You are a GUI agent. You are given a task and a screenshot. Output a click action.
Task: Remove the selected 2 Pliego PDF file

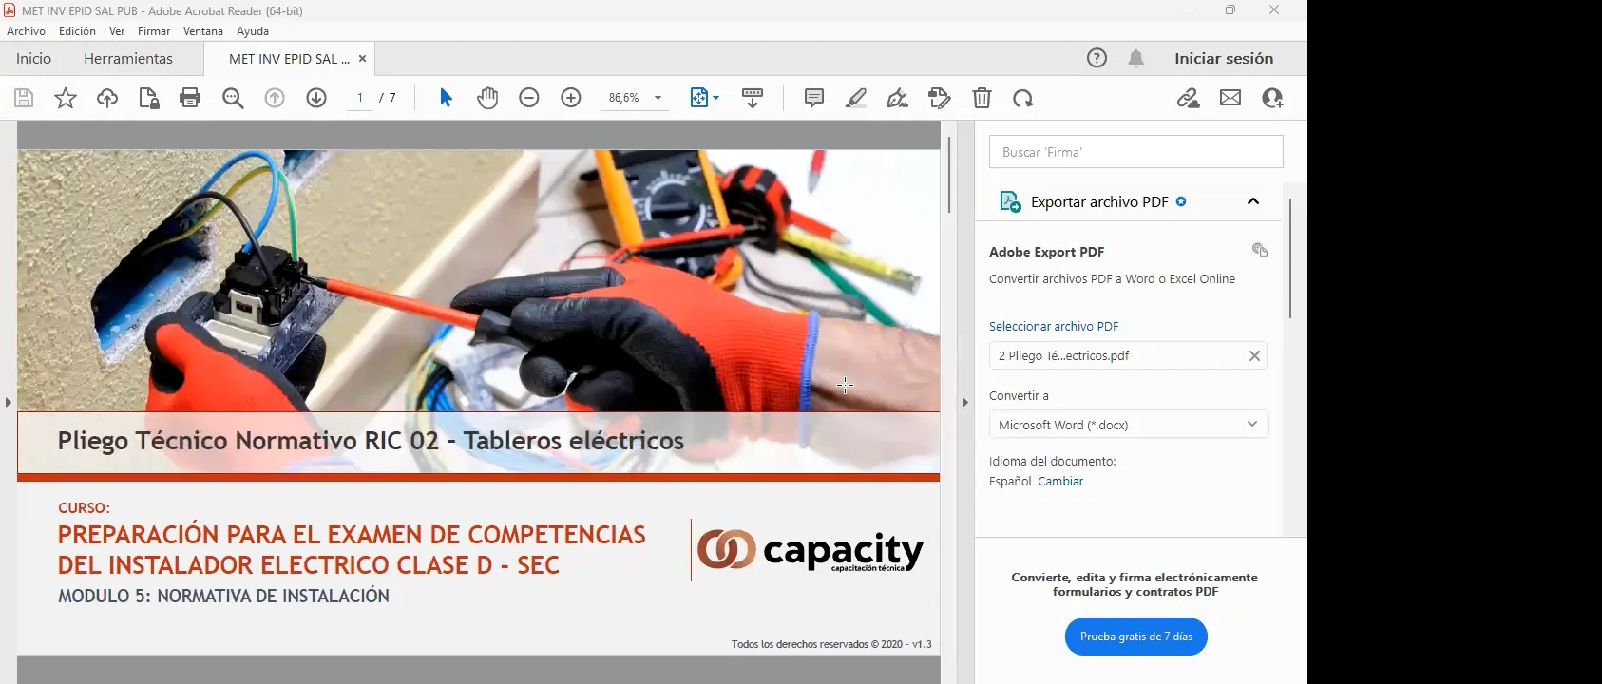(x=1254, y=355)
